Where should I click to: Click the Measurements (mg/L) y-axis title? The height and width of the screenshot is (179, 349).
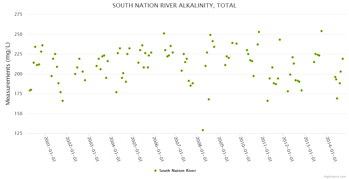tap(8, 73)
